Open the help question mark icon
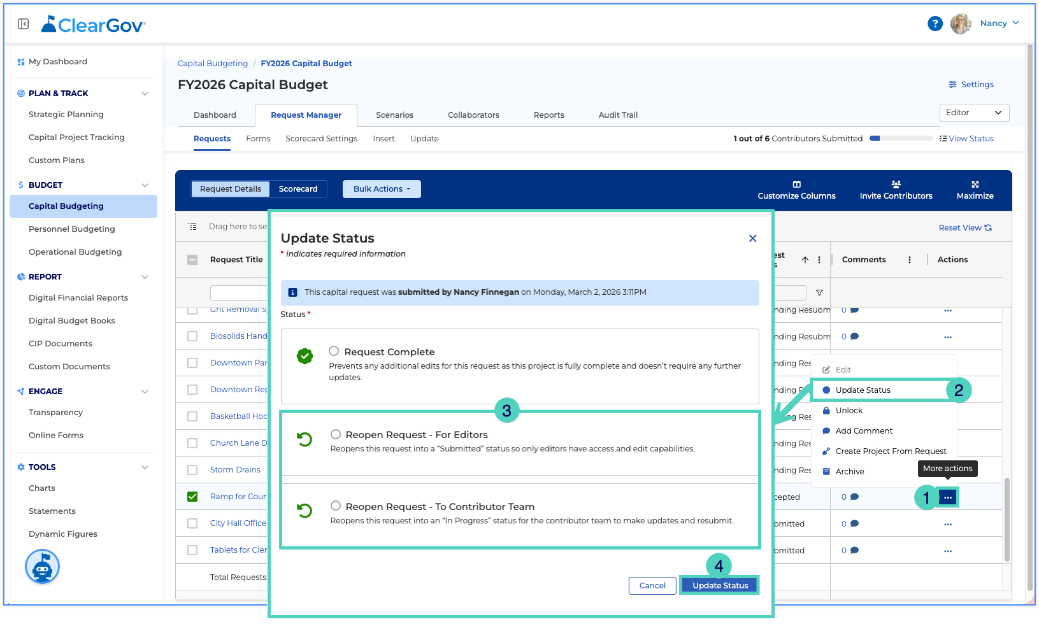This screenshot has width=1039, height=624. (x=935, y=24)
